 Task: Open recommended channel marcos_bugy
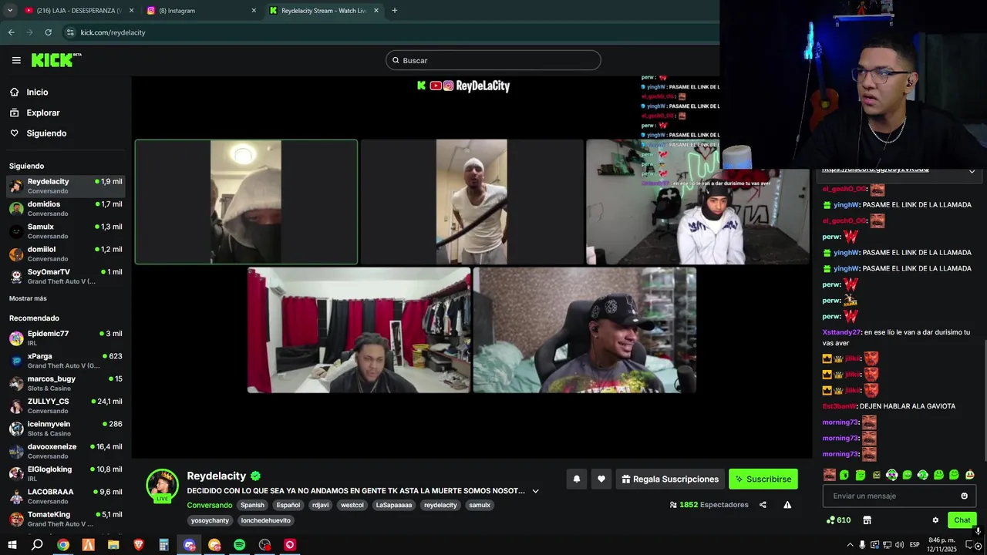66,383
